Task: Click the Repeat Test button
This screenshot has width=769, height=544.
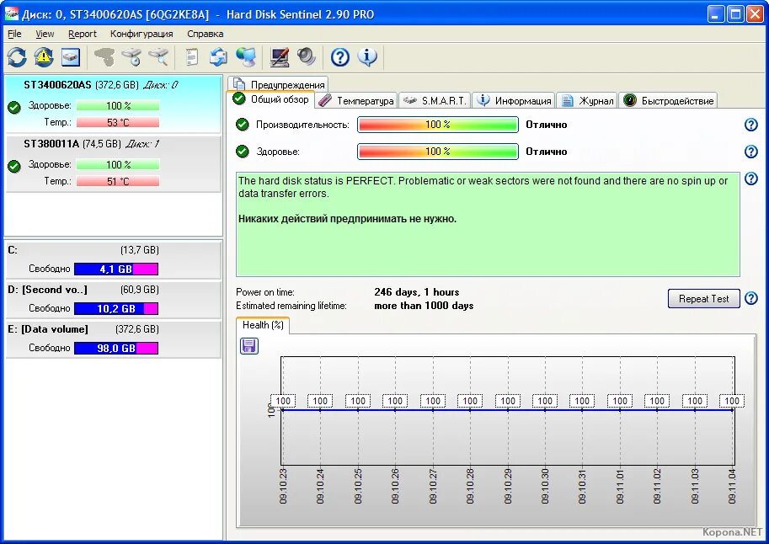Action: pos(703,298)
